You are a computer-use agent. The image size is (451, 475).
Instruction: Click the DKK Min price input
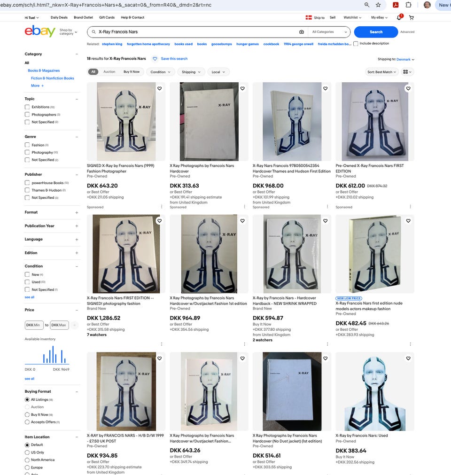coord(34,325)
